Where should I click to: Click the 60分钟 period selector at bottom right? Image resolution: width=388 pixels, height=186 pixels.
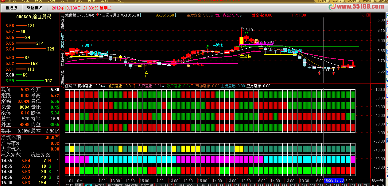click(x=378, y=180)
